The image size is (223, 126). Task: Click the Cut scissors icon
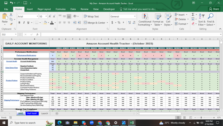(11, 15)
